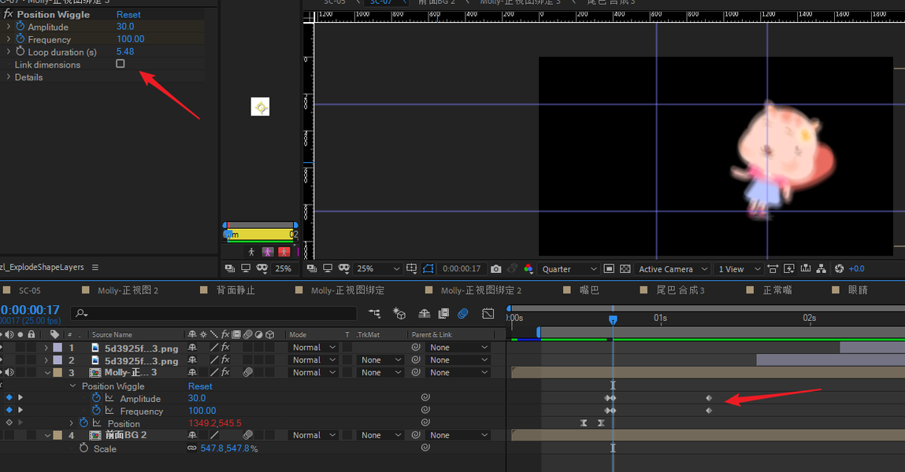The width and height of the screenshot is (905, 472).
Task: Click the fast previews icon
Action: tap(789, 268)
